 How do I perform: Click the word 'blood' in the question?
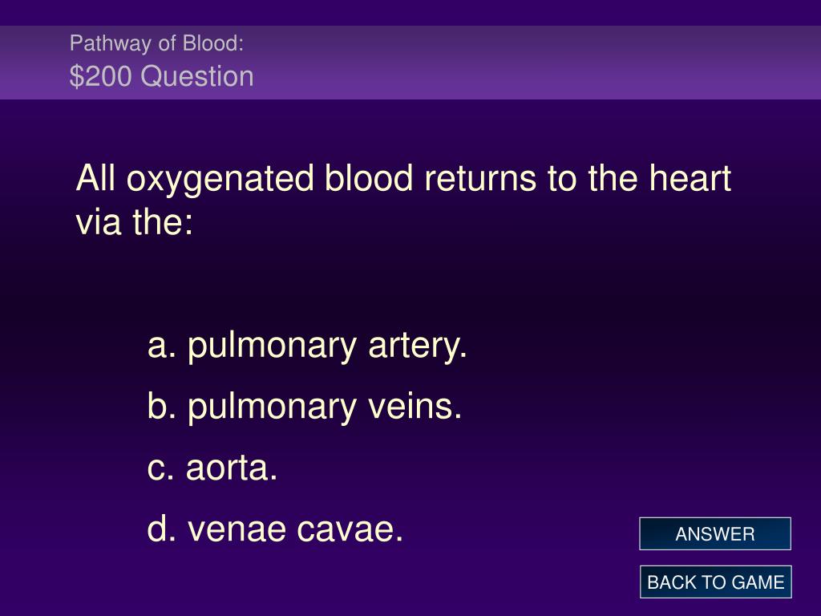369,178
